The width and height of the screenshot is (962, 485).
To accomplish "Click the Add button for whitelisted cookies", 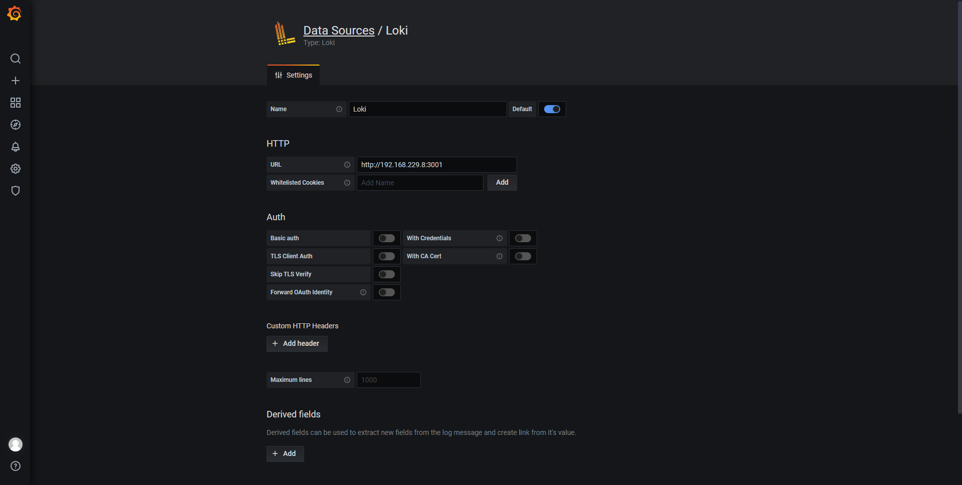I will (x=502, y=183).
